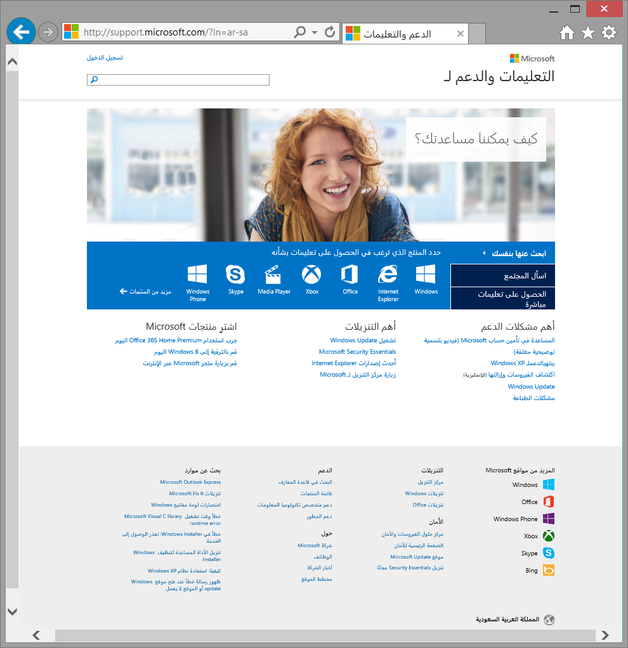Open footer موقع Microsoft Update link
Viewport: 628px width, 648px height.
(x=416, y=557)
